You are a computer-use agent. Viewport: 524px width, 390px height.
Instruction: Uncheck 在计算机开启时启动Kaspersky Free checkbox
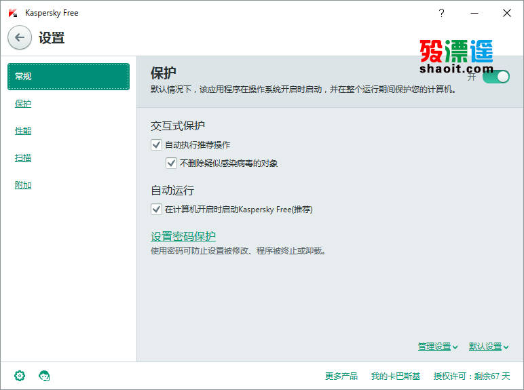156,210
